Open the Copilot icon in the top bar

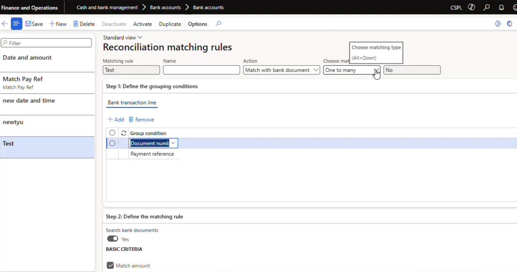coord(471,7)
